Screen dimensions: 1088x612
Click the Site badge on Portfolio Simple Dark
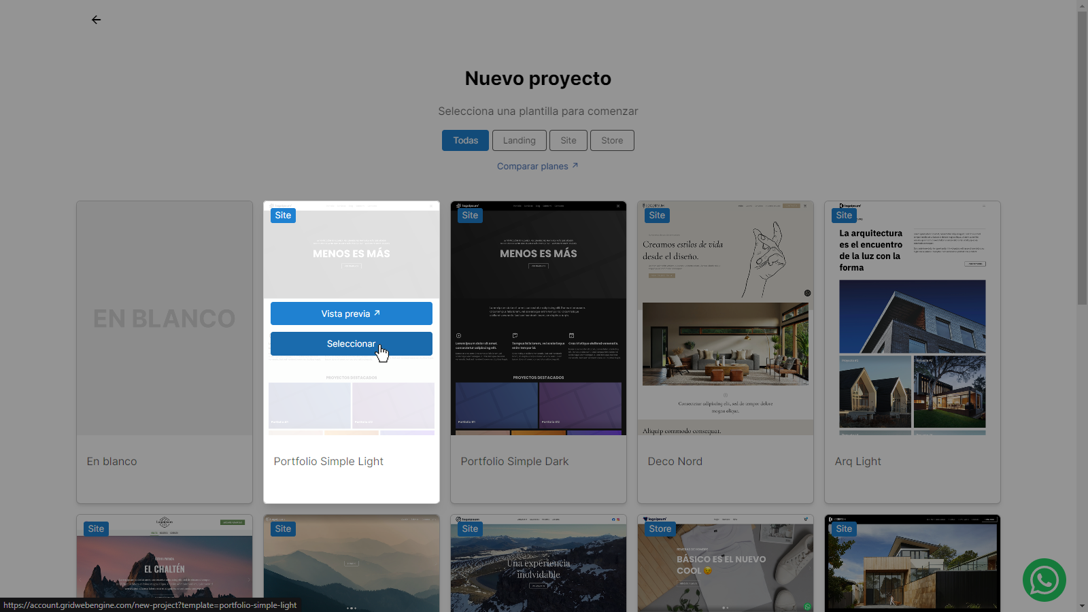click(470, 216)
